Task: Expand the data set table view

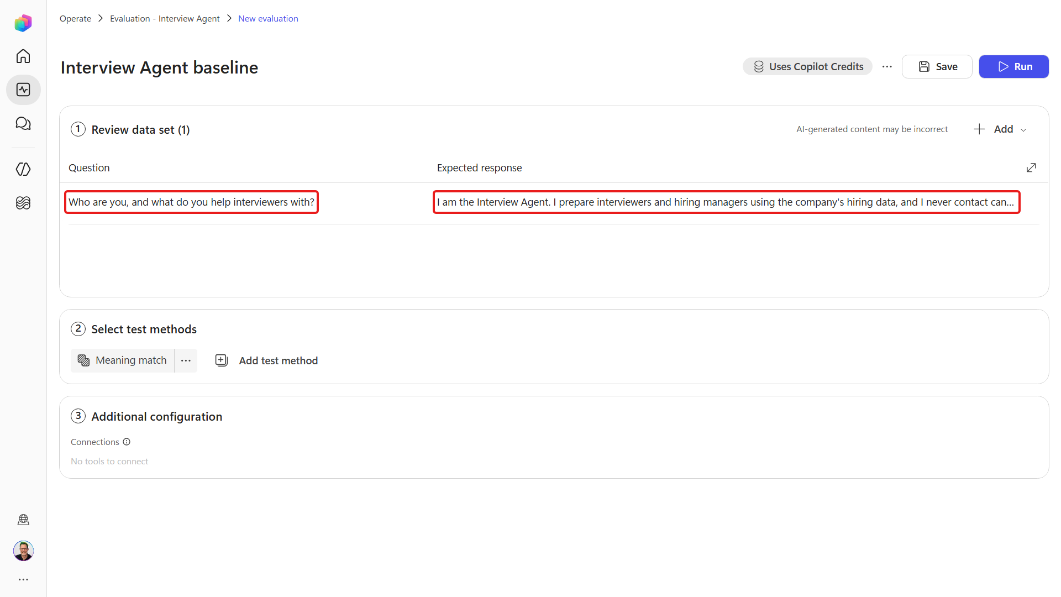Action: (1031, 167)
